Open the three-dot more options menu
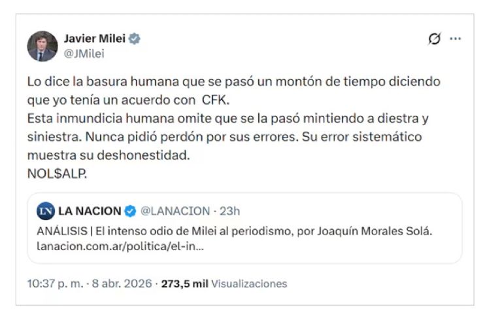Screen dimensions: 502x309 click(455, 39)
